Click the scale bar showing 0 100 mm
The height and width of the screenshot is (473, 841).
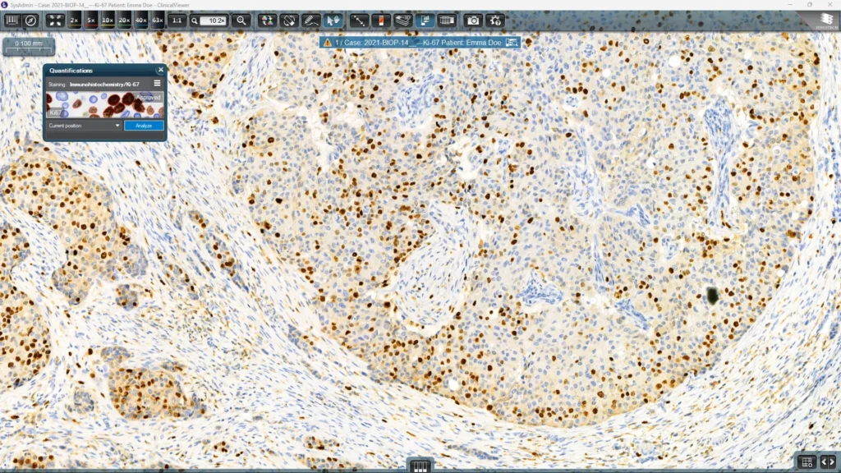(x=29, y=46)
